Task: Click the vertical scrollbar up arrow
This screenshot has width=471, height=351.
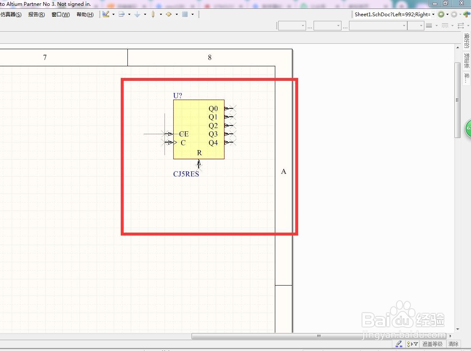Action: (x=458, y=48)
